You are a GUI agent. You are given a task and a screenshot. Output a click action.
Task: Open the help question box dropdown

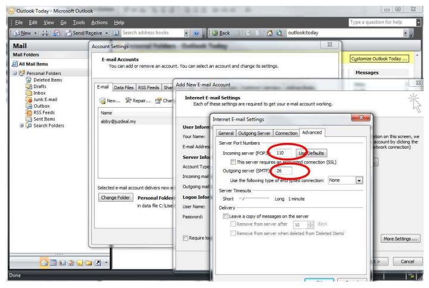pos(418,23)
